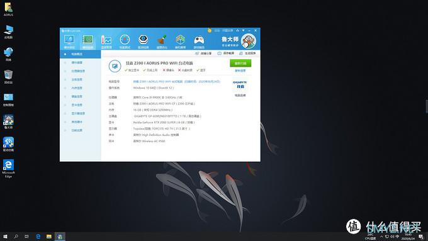This screenshot has width=428, height=241.
Task: Click the blue computer model link text
Action: (x=177, y=81)
